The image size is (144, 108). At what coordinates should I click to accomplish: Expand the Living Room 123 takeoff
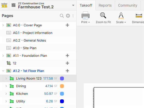(6, 78)
